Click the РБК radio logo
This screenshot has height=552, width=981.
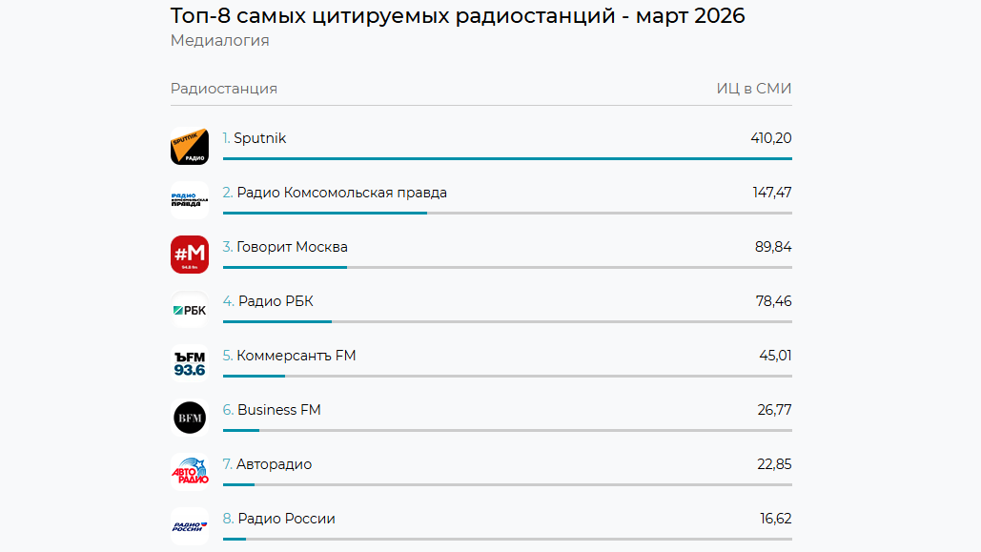click(189, 309)
